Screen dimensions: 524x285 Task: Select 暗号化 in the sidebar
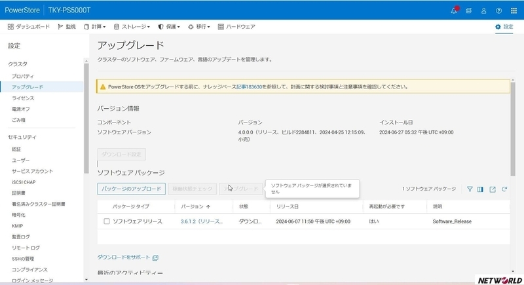coord(18,215)
